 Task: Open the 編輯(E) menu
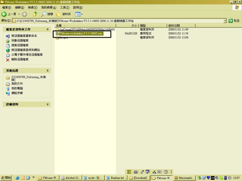point(19,7)
